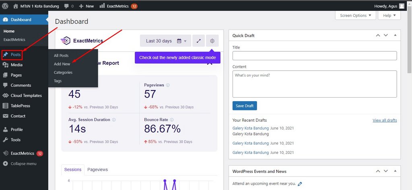This screenshot has width=412, height=190.
Task: Open the Last 30 days date range dropdown
Action: tap(165, 41)
